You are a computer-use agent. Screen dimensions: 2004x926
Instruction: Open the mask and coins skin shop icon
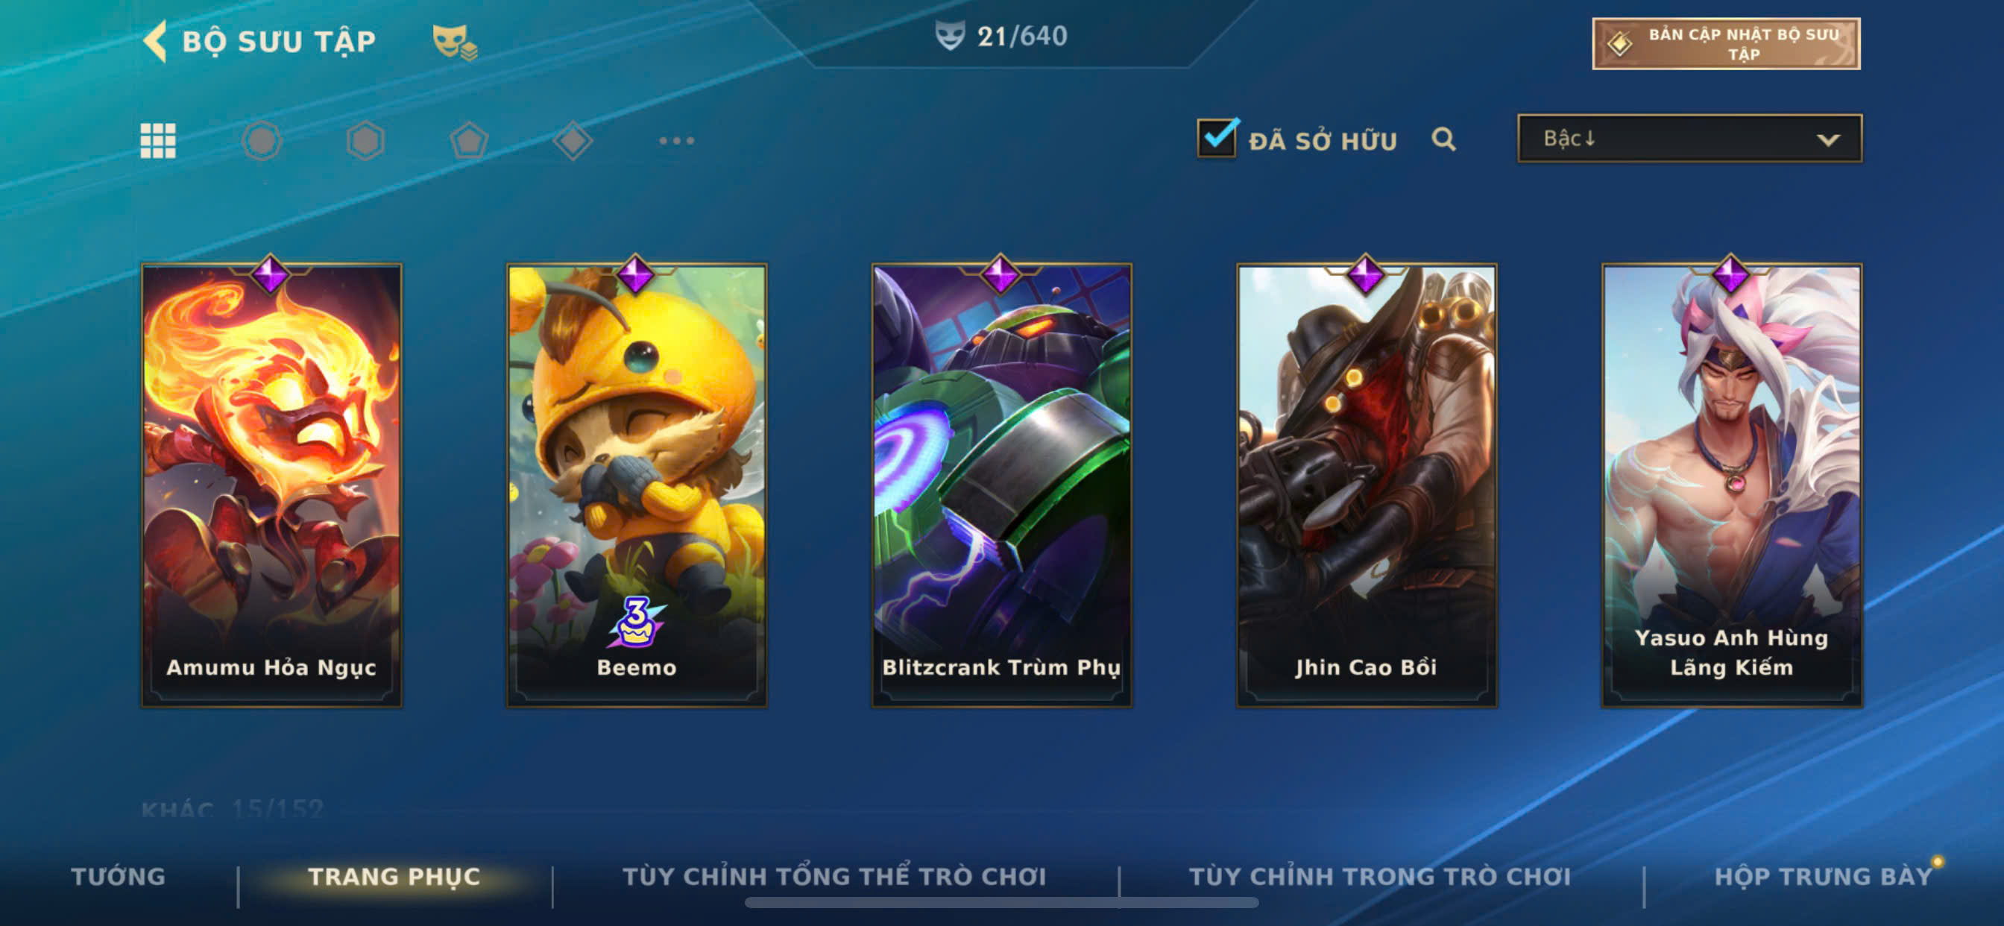(454, 41)
